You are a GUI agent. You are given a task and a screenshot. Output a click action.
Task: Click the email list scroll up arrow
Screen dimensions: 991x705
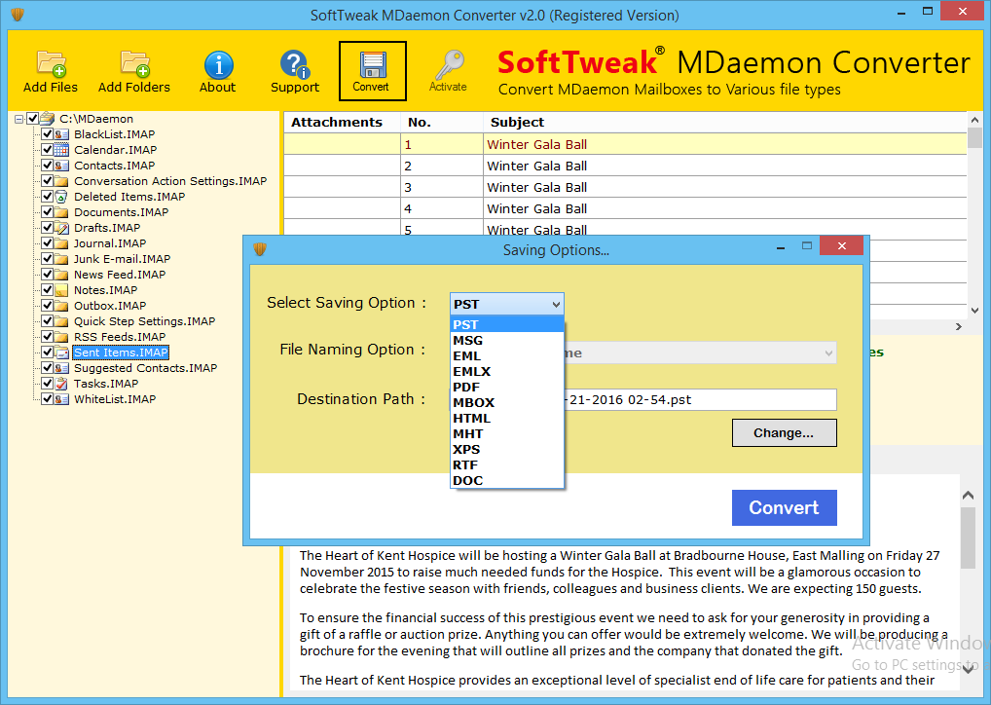973,120
